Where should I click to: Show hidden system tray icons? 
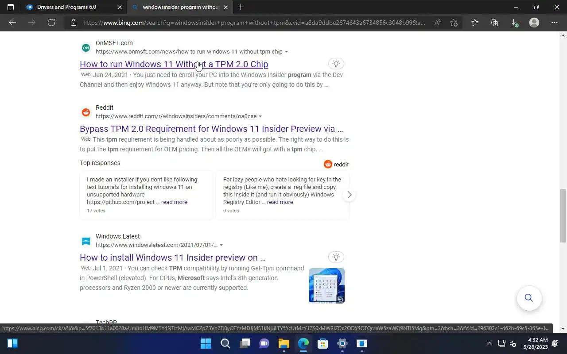point(489,343)
